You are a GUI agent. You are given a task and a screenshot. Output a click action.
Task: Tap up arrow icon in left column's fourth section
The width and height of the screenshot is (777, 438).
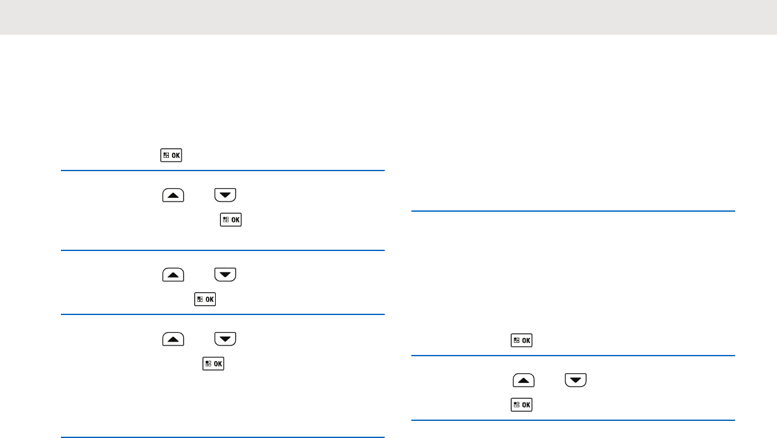click(x=173, y=339)
